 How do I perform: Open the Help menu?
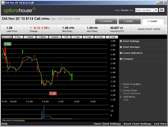[5, 124]
